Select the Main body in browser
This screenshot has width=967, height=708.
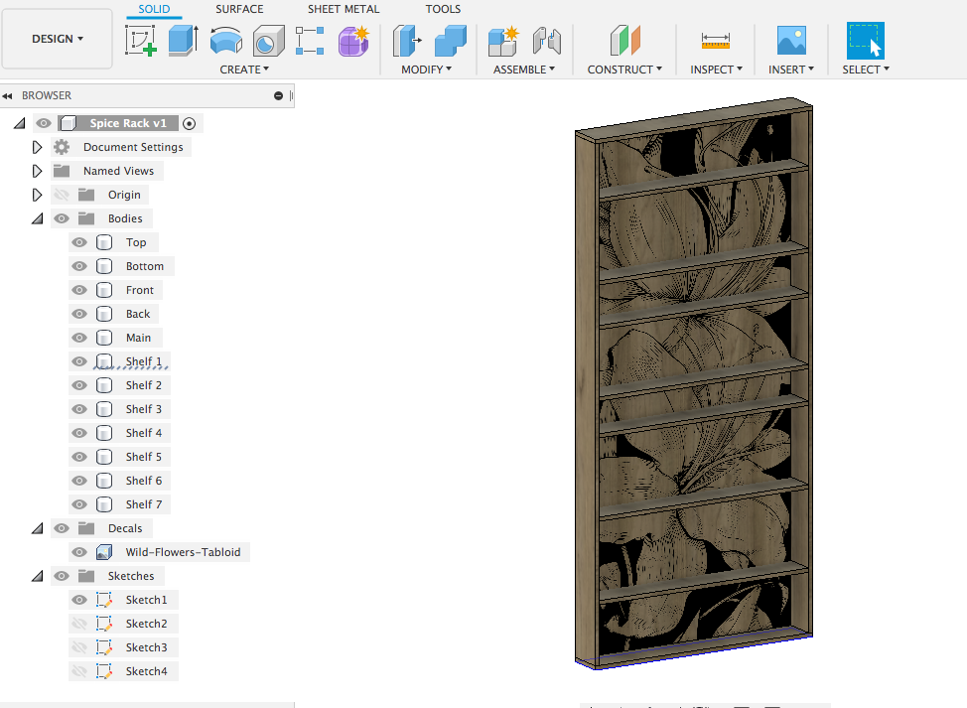tap(138, 338)
